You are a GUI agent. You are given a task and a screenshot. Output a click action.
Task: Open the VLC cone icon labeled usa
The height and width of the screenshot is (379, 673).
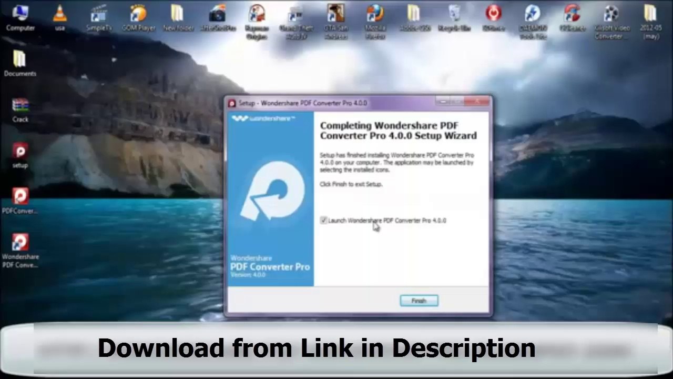[x=60, y=17]
